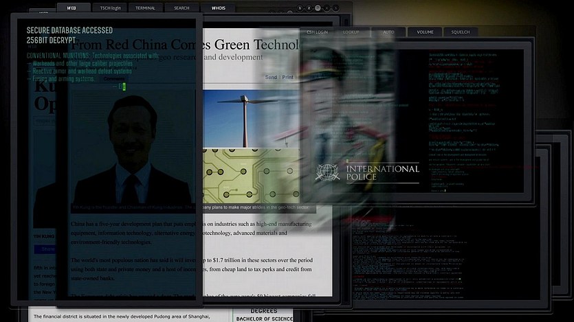Viewport: 574px width, 322px height.
Task: Click 'Fuzing and arming systems' line
Action: click(x=60, y=79)
